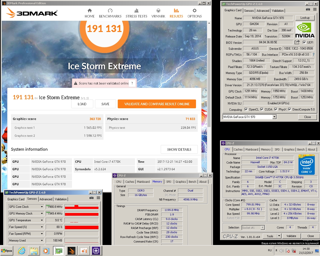This screenshot has height=256, width=320.
Task: Click the RU language indicator in tray
Action: point(270,250)
